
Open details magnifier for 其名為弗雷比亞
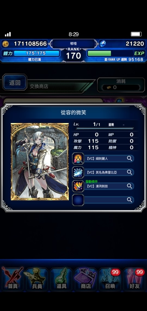click(x=129, y=172)
